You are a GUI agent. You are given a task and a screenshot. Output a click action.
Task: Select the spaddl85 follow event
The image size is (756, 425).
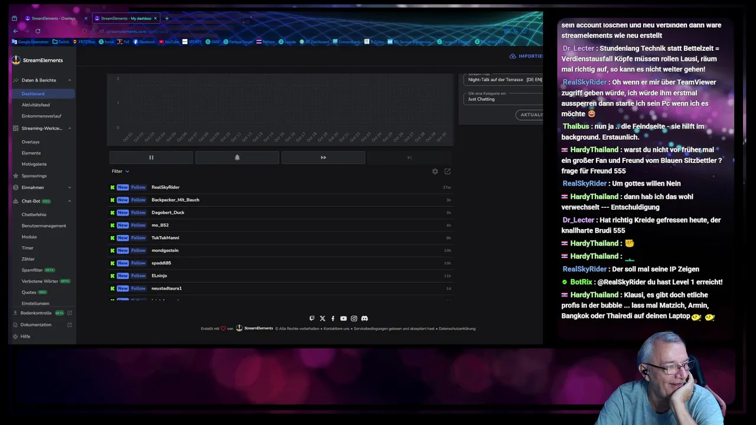coord(281,263)
